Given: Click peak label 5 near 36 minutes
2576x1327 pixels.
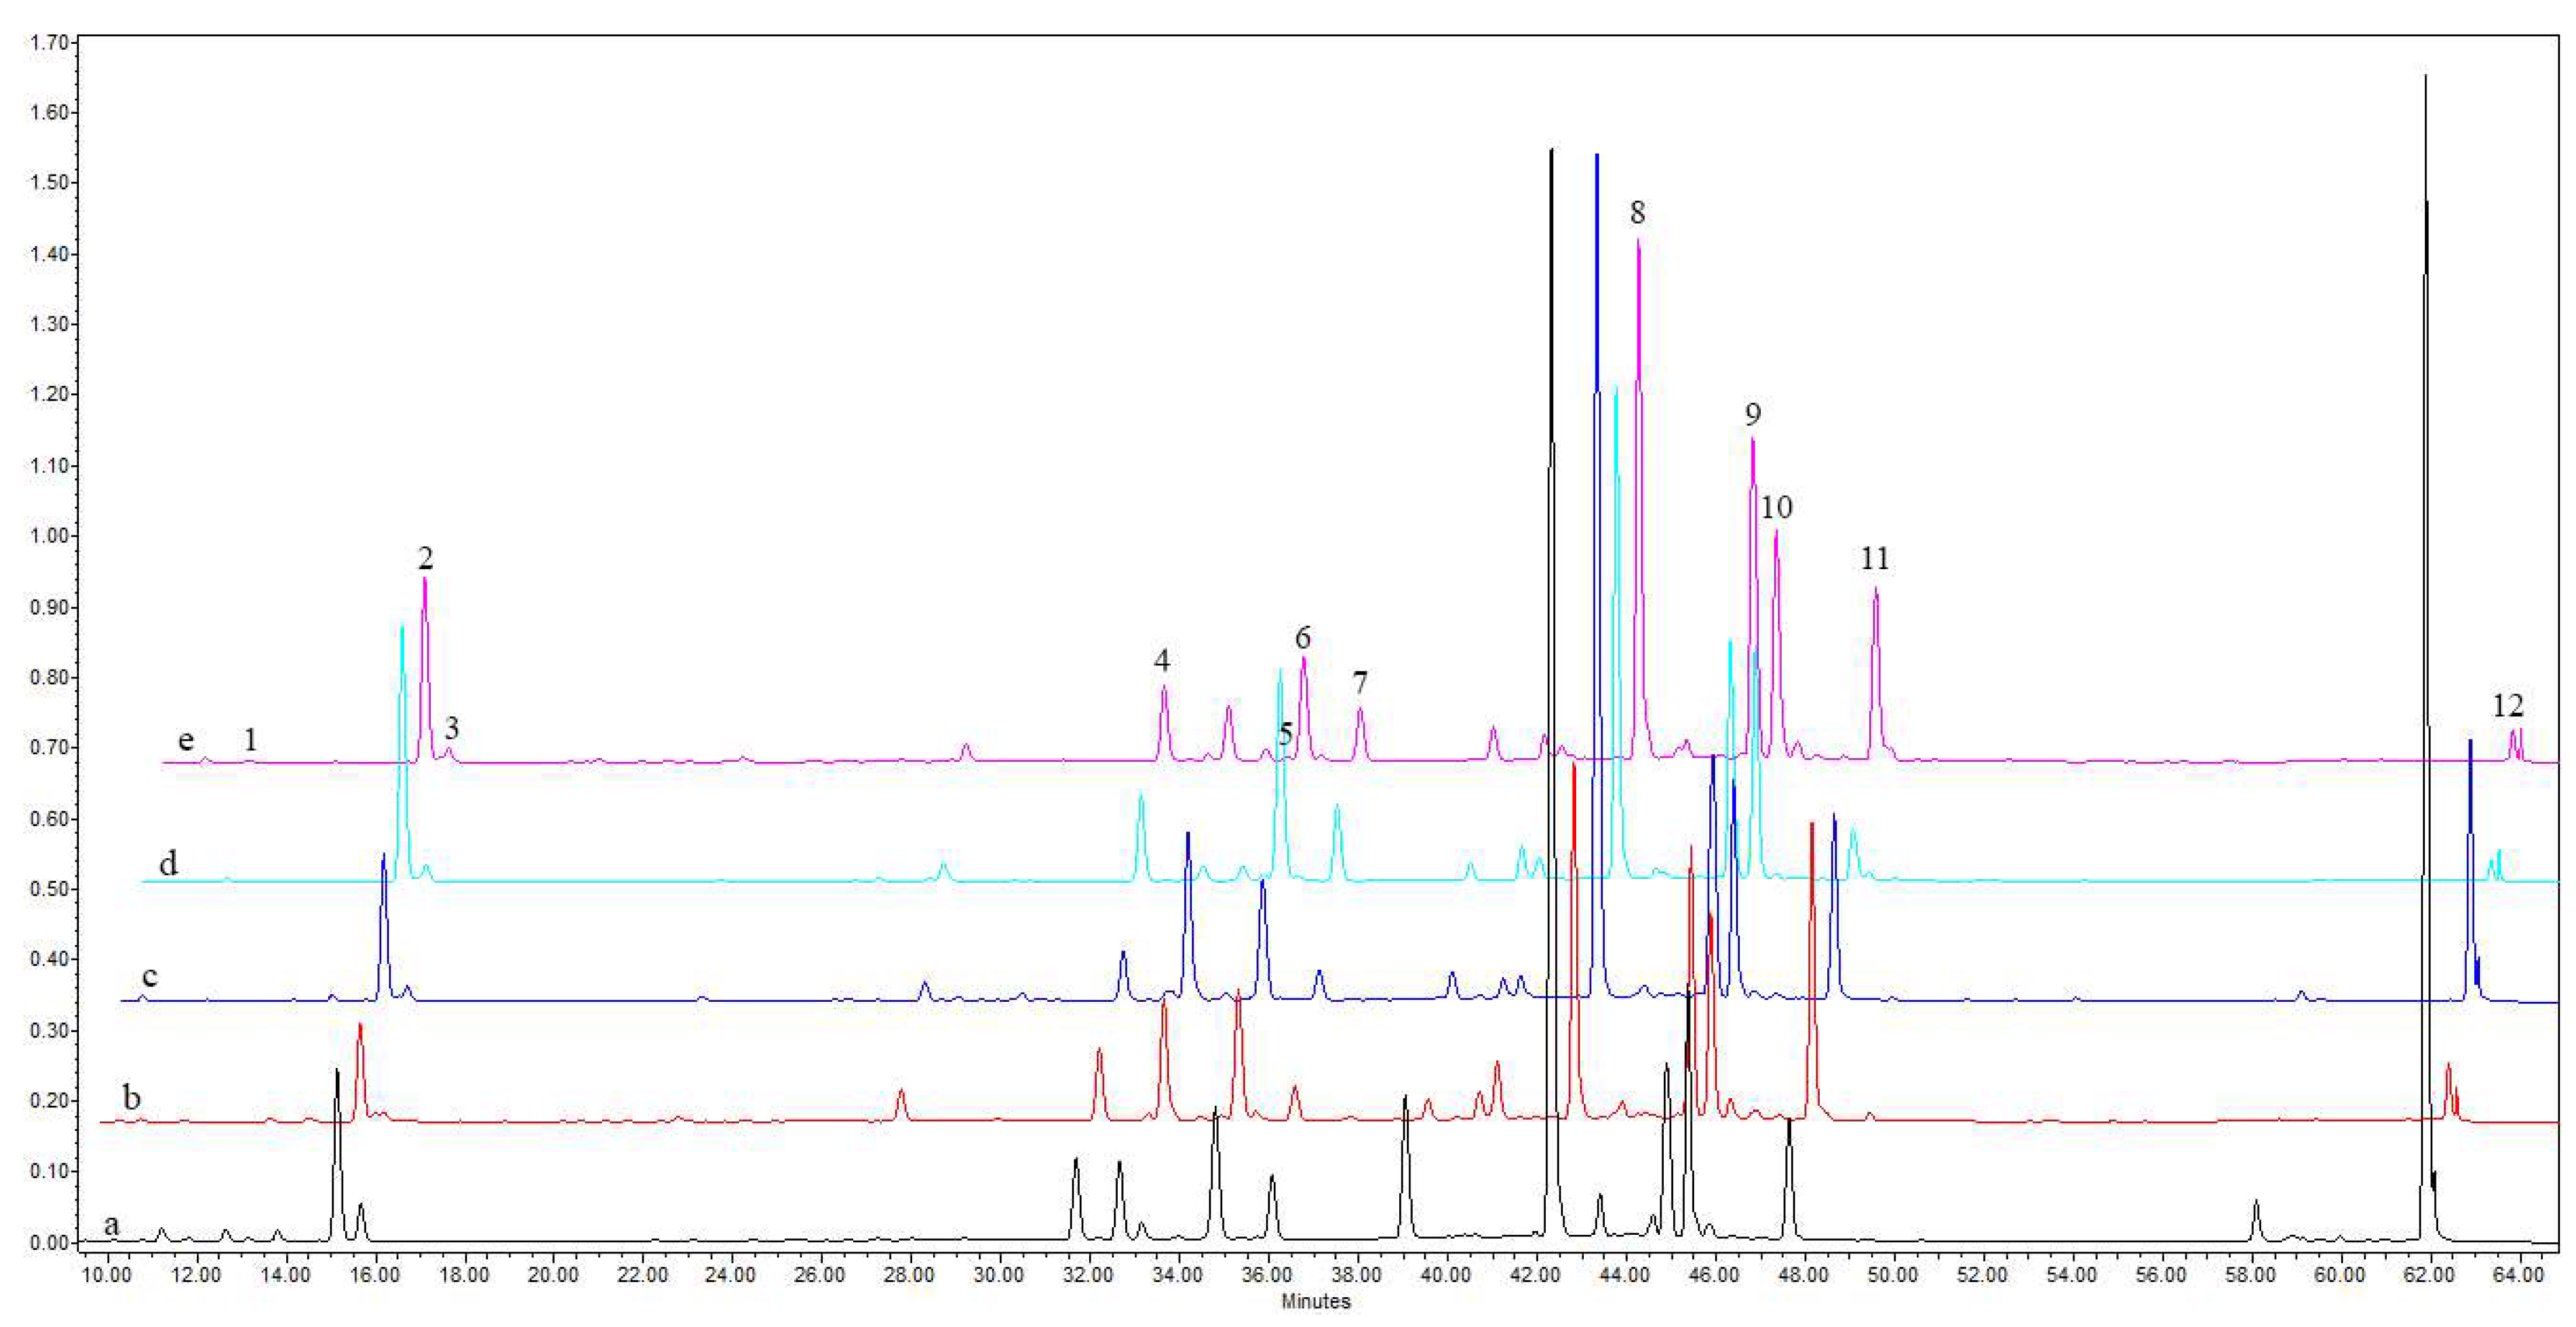Looking at the screenshot, I should (1285, 734).
